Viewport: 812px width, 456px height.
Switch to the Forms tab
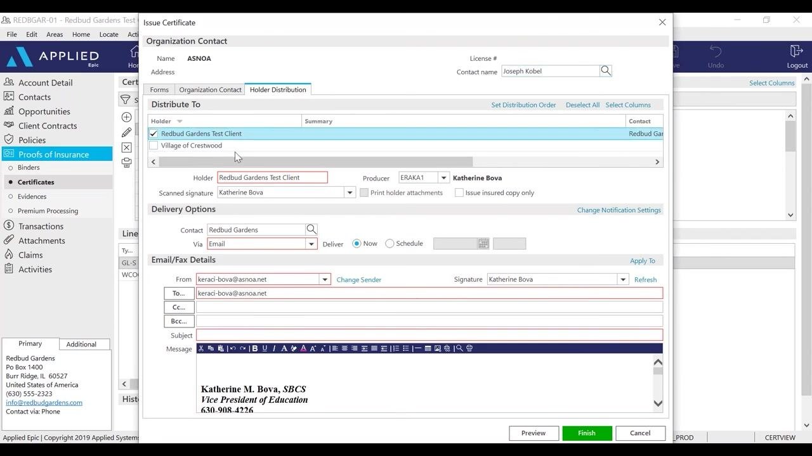click(159, 90)
